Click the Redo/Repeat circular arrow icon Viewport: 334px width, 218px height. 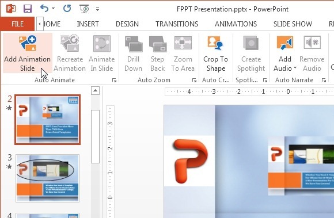[x=67, y=9]
